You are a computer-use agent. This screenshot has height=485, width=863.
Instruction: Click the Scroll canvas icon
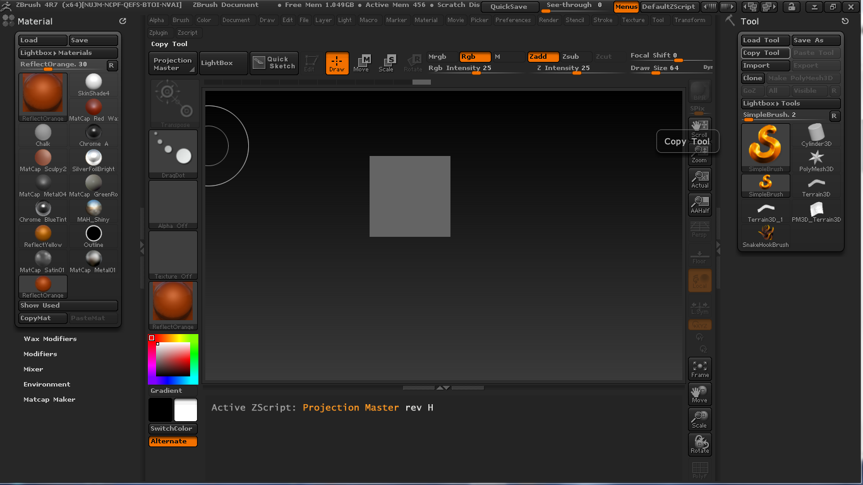(699, 128)
